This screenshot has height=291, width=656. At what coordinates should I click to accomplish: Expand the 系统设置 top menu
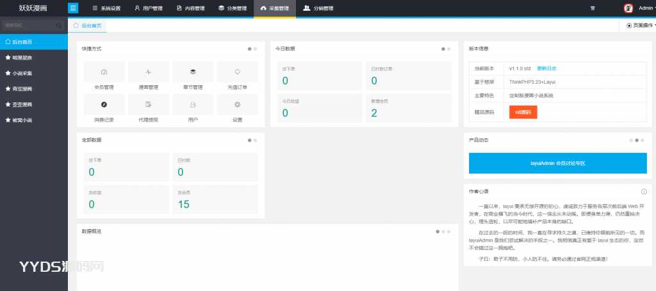[106, 8]
